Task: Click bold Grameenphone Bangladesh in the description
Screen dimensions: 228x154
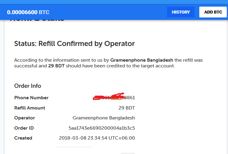Action: pyautogui.click(x=142, y=60)
